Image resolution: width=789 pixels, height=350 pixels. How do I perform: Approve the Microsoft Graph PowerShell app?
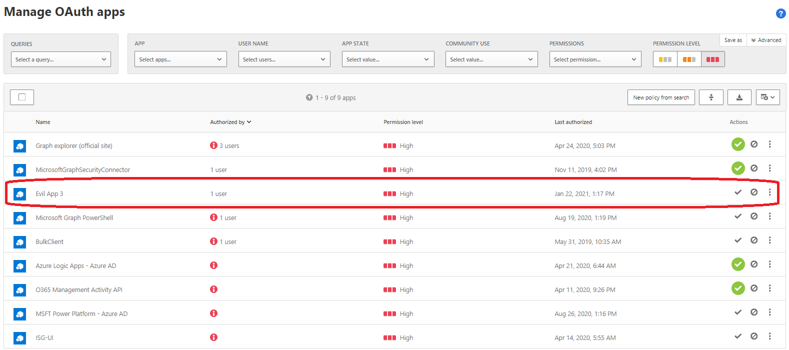tap(738, 216)
